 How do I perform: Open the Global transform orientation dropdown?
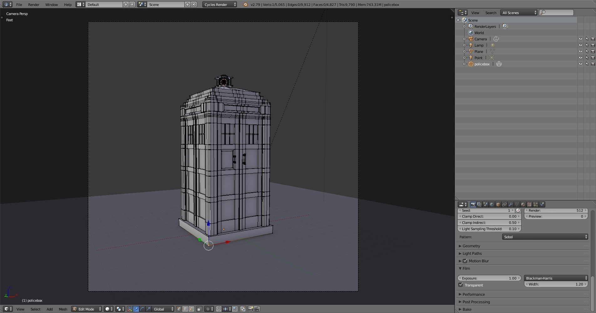click(163, 309)
